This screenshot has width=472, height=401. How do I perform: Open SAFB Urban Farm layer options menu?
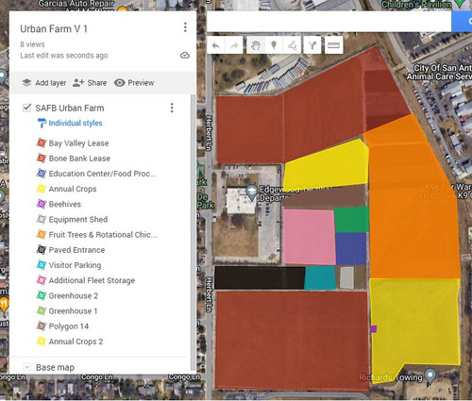172,108
